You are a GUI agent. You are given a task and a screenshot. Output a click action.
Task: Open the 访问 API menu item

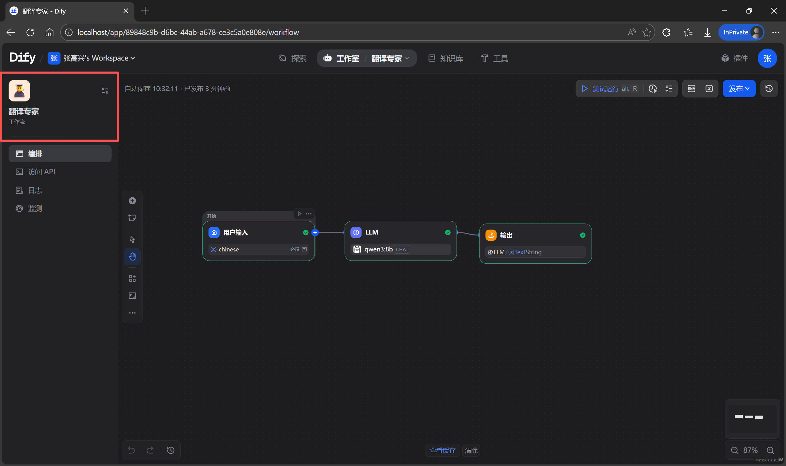coord(41,172)
